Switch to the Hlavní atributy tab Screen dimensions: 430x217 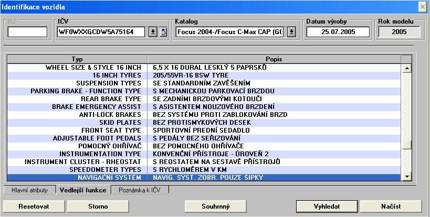(x=29, y=190)
